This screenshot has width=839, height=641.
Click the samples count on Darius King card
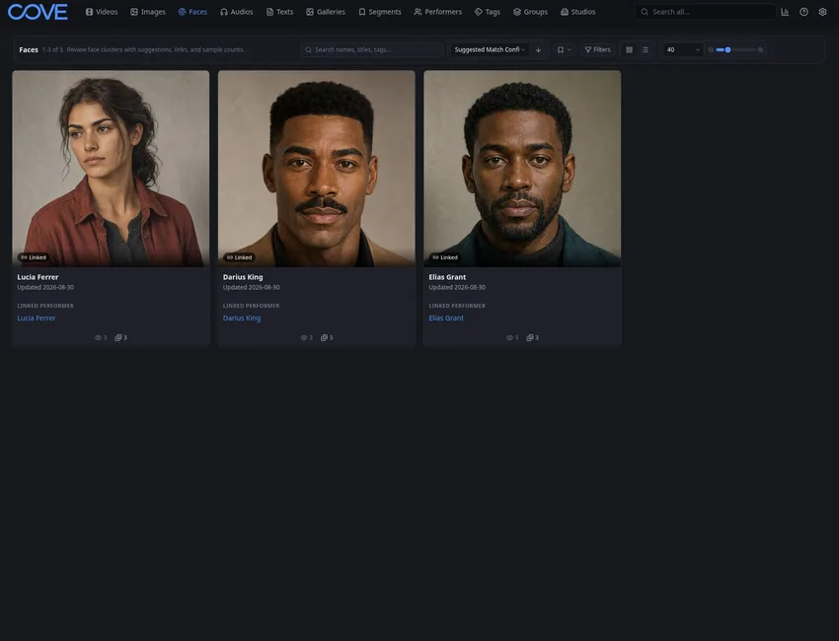tap(327, 337)
